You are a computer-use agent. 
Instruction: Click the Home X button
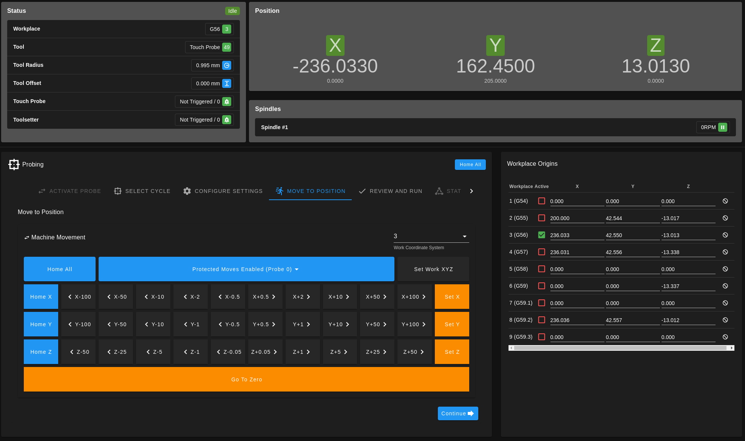click(x=41, y=297)
